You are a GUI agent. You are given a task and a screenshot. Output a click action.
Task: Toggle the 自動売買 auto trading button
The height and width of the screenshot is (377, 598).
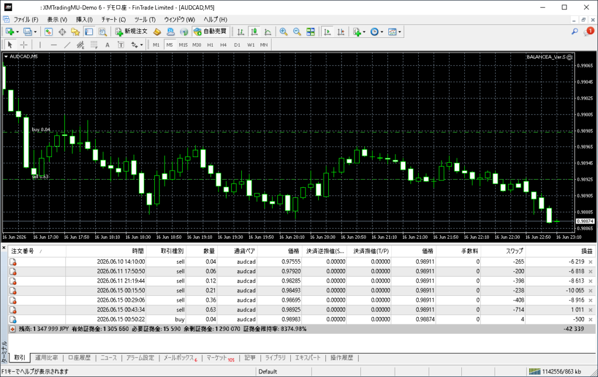coord(210,32)
